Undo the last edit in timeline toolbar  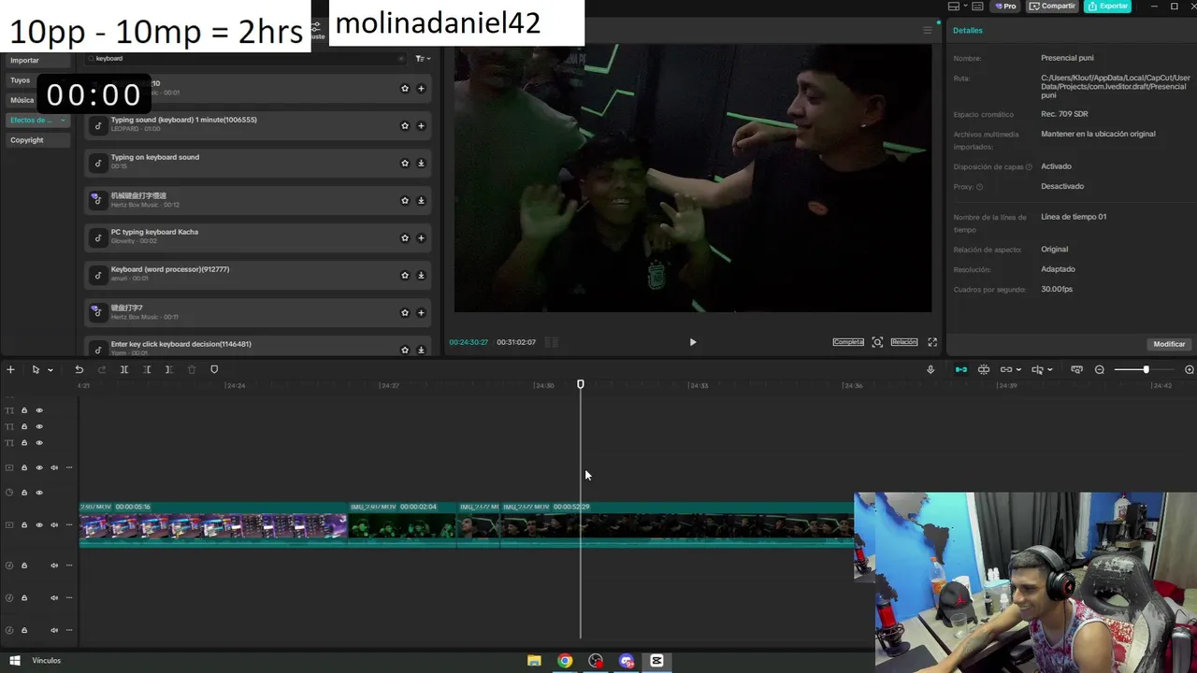[79, 369]
